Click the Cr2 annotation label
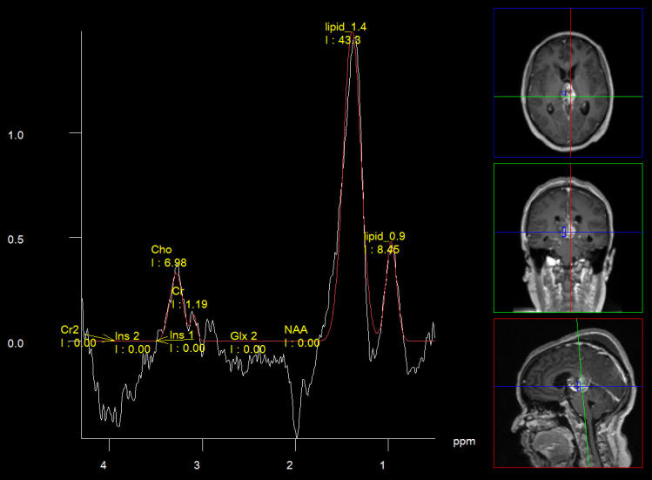 [x=71, y=330]
